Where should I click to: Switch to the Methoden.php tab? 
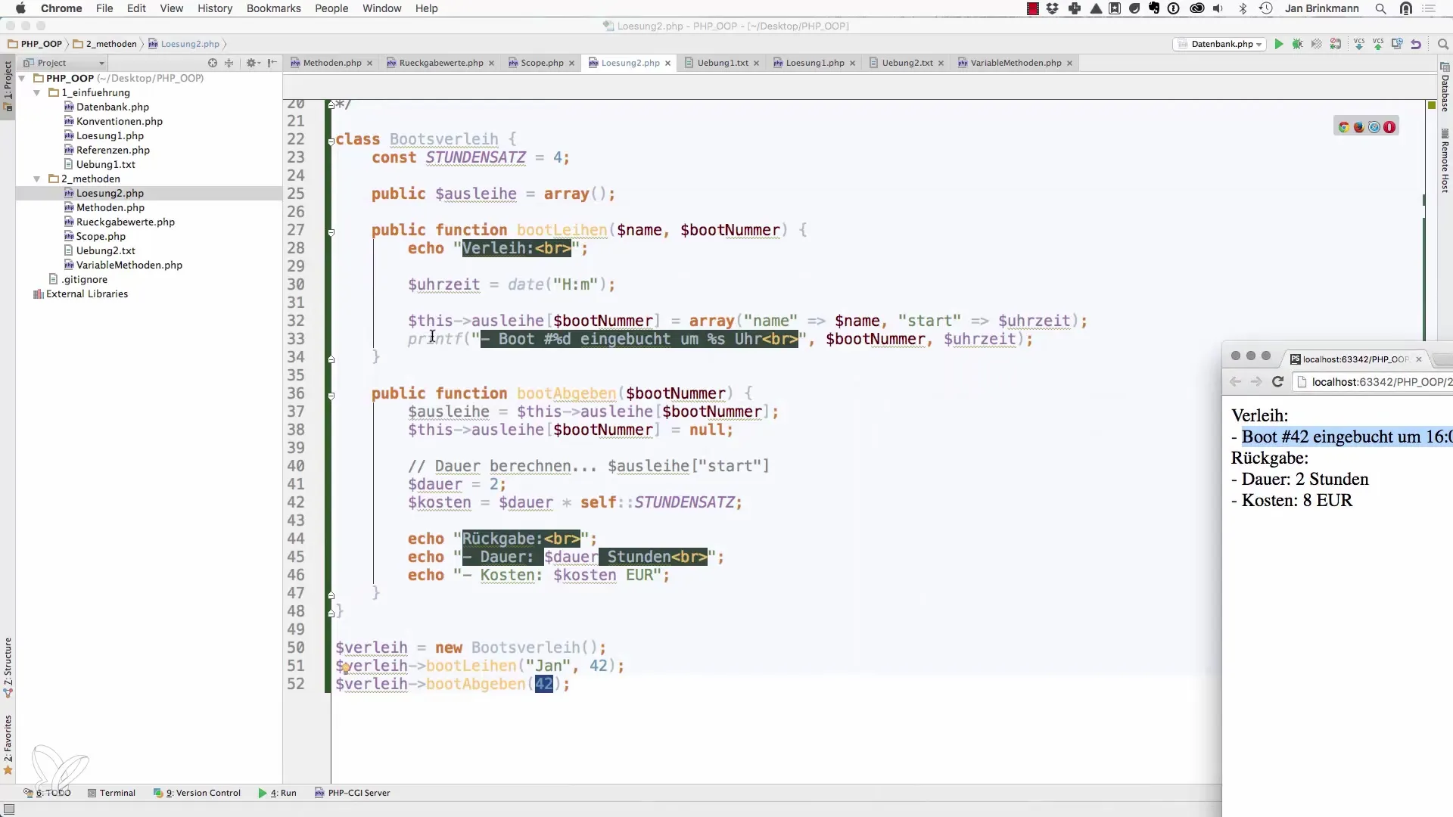[x=331, y=63]
